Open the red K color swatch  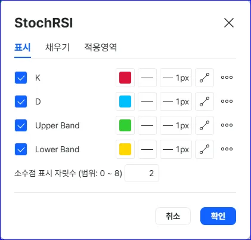125,78
